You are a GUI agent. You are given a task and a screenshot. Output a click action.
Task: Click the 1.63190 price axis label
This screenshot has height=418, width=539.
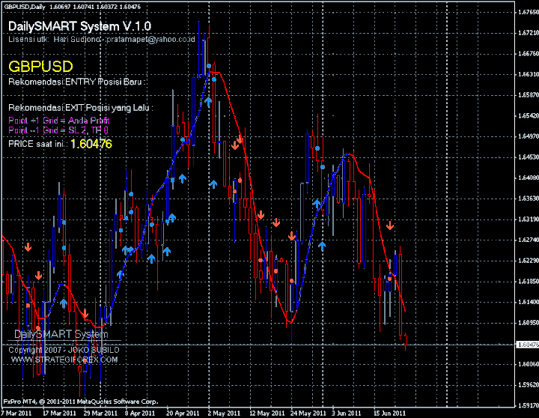529,219
